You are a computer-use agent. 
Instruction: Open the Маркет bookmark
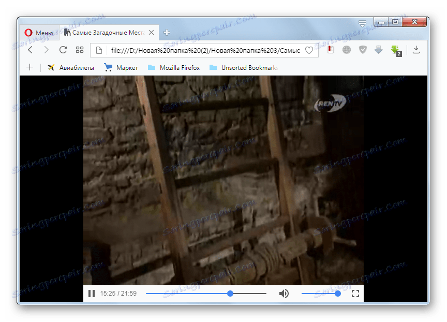(x=121, y=68)
